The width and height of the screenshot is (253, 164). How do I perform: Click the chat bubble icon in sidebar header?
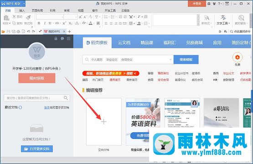62,39
